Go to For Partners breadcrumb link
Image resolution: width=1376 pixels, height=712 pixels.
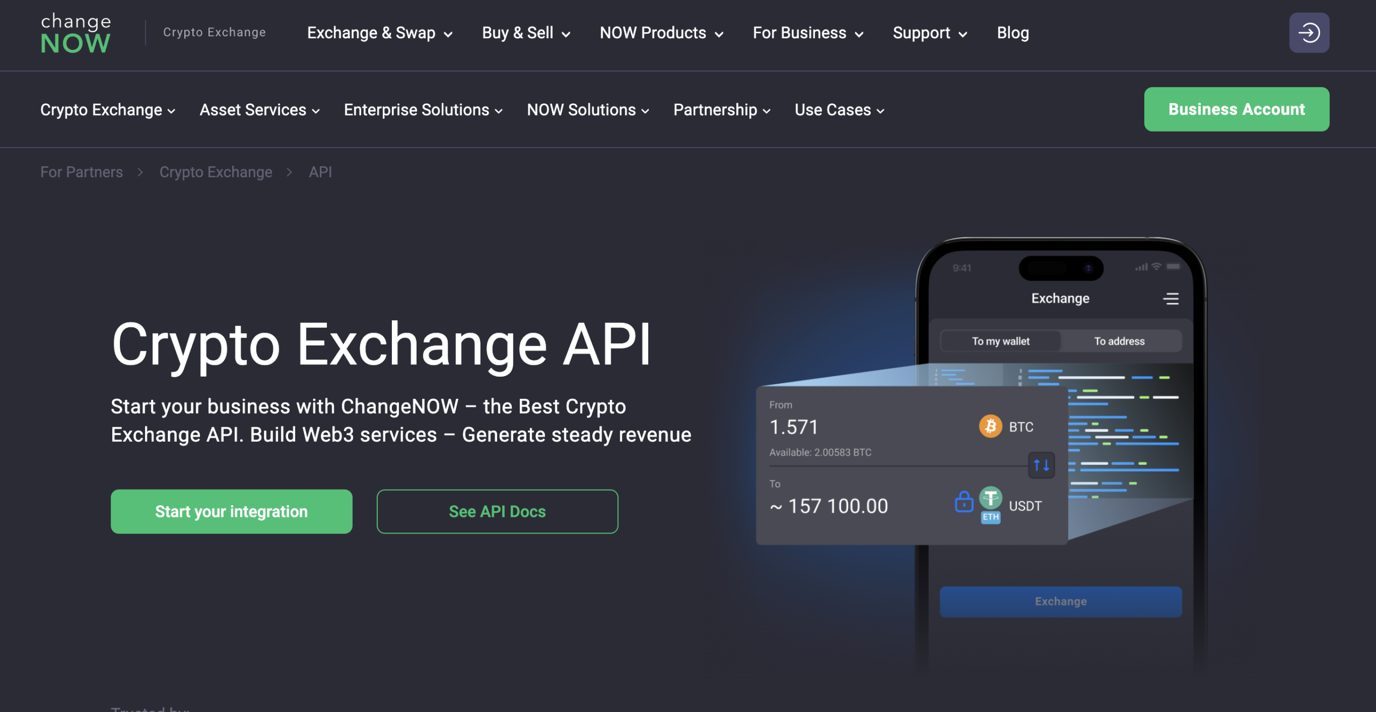pyautogui.click(x=82, y=172)
